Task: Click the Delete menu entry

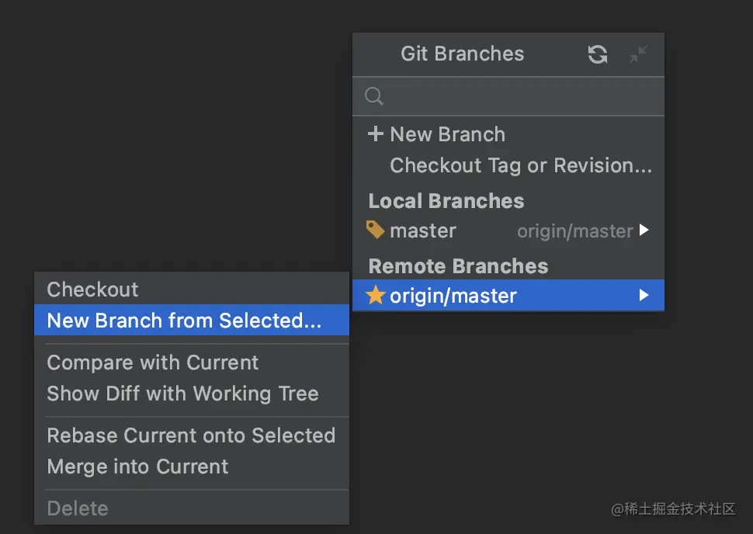Action: (x=78, y=508)
